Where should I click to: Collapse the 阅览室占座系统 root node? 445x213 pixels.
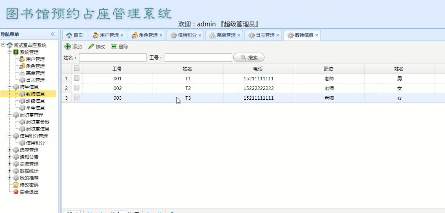tap(4, 45)
